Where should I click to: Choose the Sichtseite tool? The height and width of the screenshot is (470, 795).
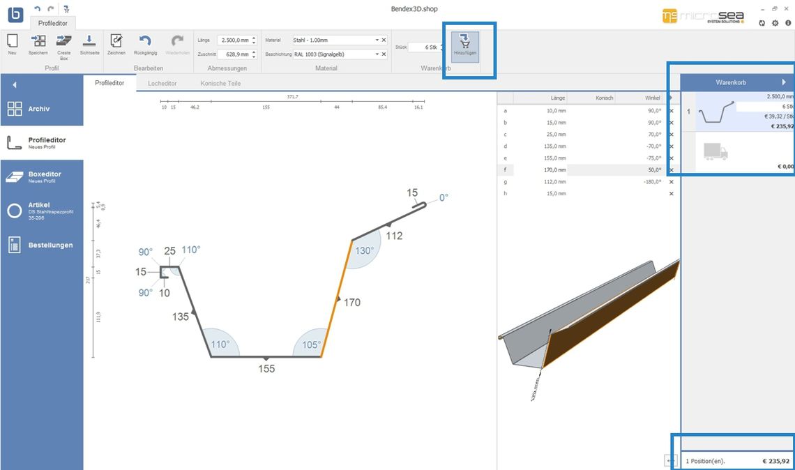pos(89,44)
